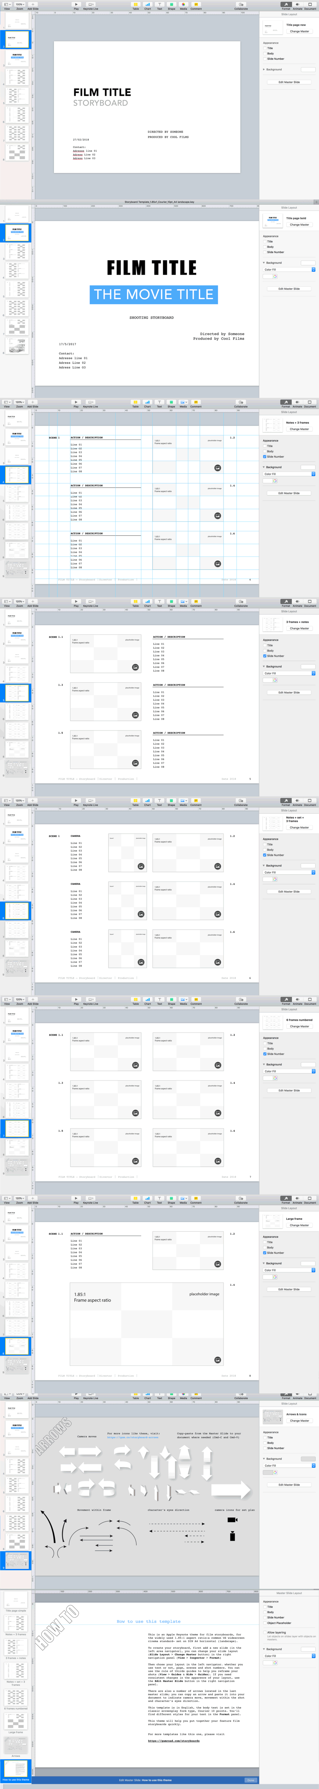Click Background color well in Master Slide Layout inspector

pos(308,1649)
